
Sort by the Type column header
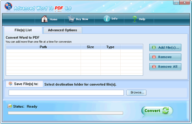(x=110, y=47)
